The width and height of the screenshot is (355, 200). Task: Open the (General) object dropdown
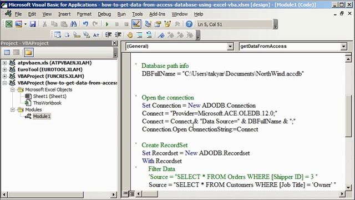pyautogui.click(x=230, y=47)
